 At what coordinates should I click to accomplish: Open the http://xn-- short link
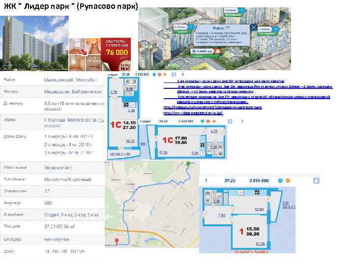tap(193, 113)
